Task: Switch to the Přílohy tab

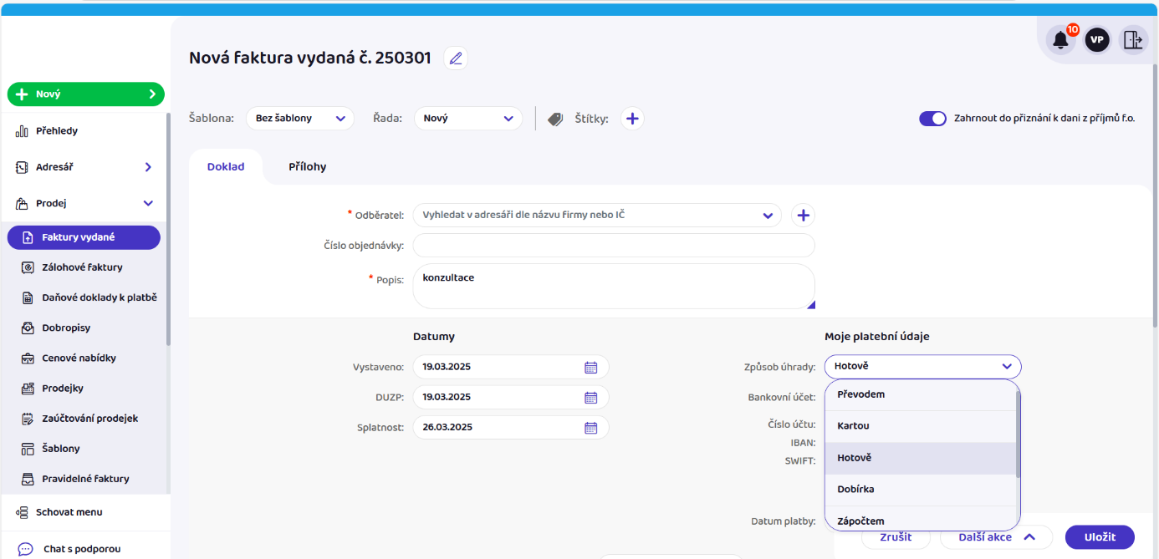Action: coord(308,166)
